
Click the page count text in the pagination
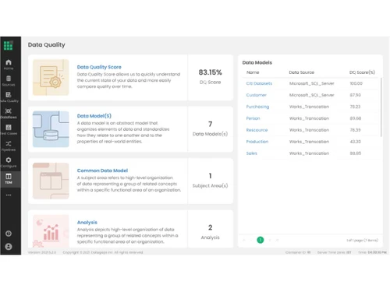(x=362, y=241)
